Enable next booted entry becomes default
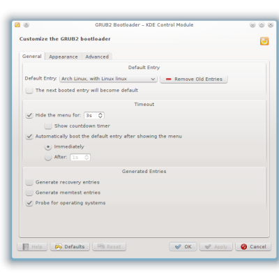 [29, 90]
